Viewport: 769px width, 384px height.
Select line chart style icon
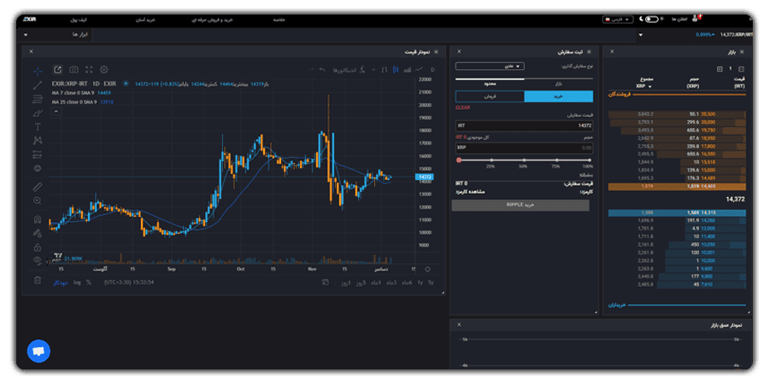pyautogui.click(x=419, y=70)
